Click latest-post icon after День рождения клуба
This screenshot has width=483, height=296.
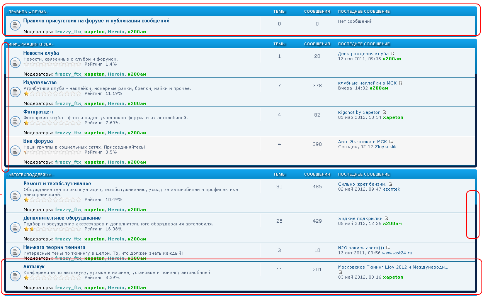click(x=393, y=54)
